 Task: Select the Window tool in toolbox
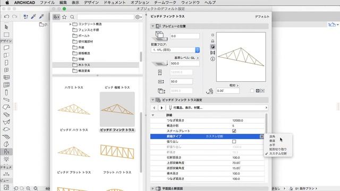click(x=6, y=70)
